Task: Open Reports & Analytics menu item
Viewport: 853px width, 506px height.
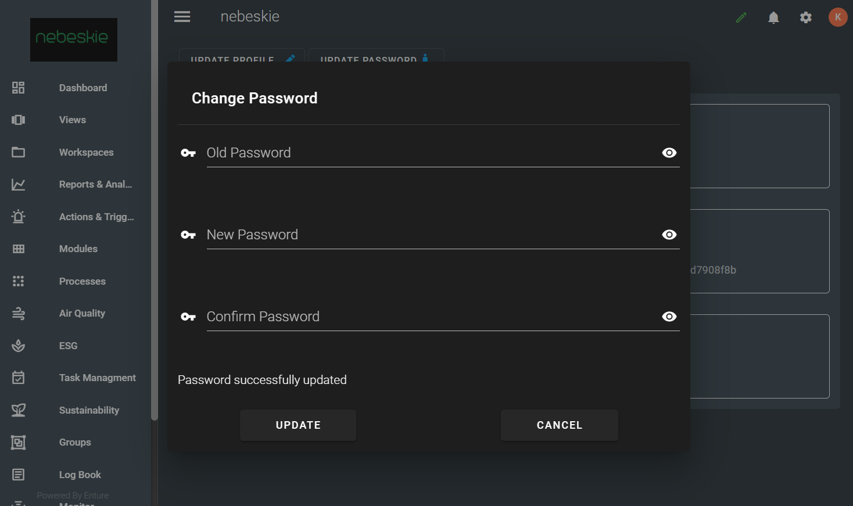Action: click(x=95, y=184)
